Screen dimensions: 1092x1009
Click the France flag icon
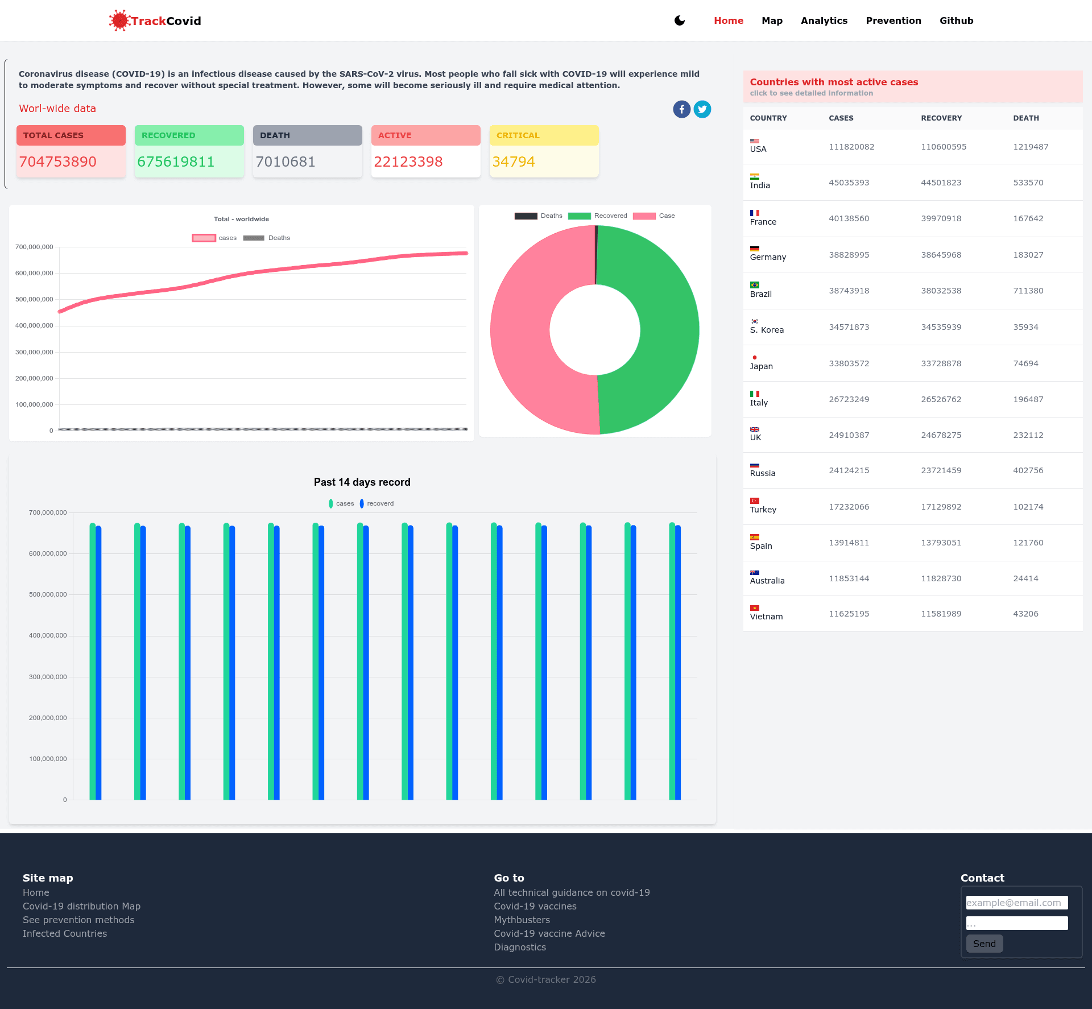coord(755,213)
